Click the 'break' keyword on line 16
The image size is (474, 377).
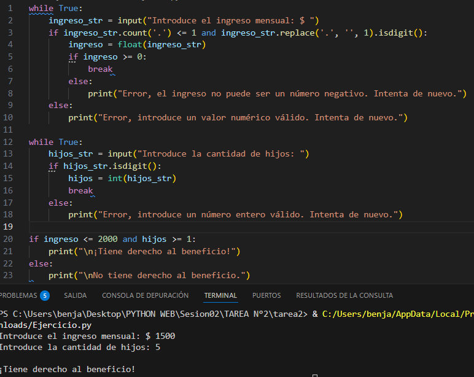click(x=80, y=190)
